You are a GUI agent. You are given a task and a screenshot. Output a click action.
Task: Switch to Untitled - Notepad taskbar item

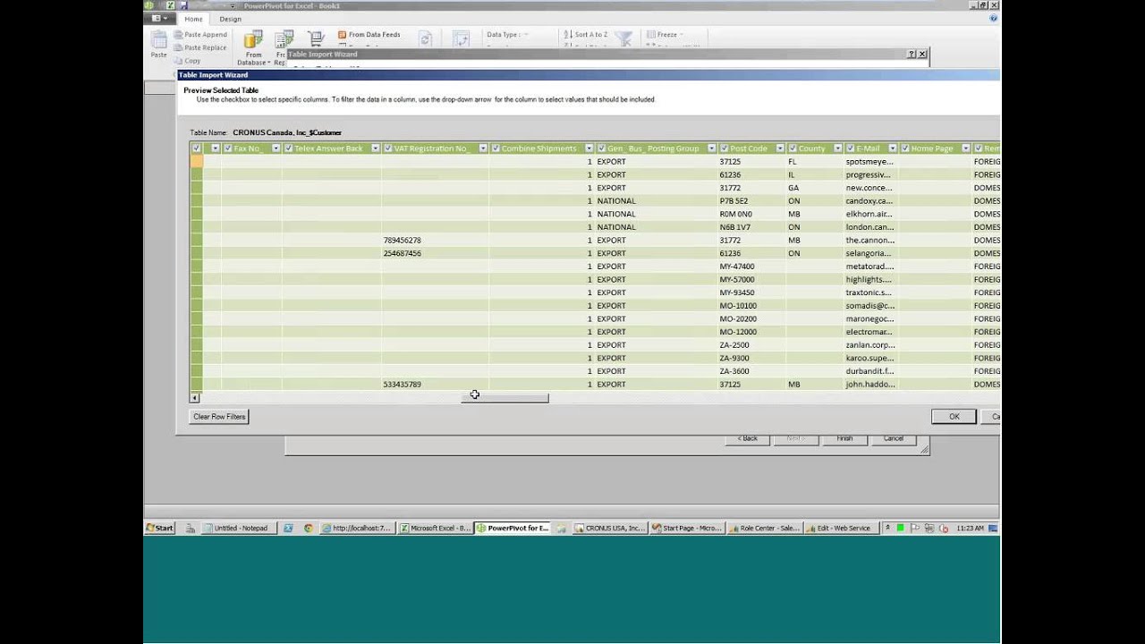(x=237, y=528)
